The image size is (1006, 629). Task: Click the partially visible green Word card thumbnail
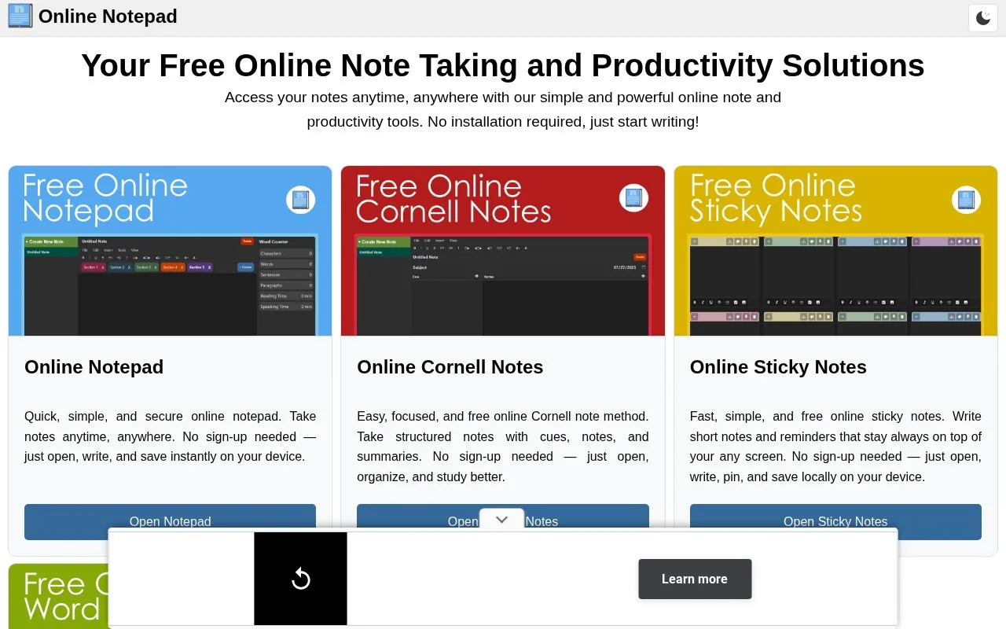pyautogui.click(x=58, y=596)
